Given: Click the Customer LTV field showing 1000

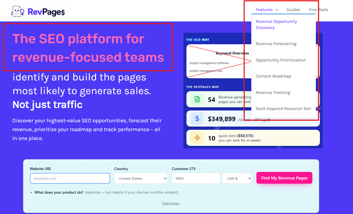Looking at the screenshot, I should pos(196,178).
